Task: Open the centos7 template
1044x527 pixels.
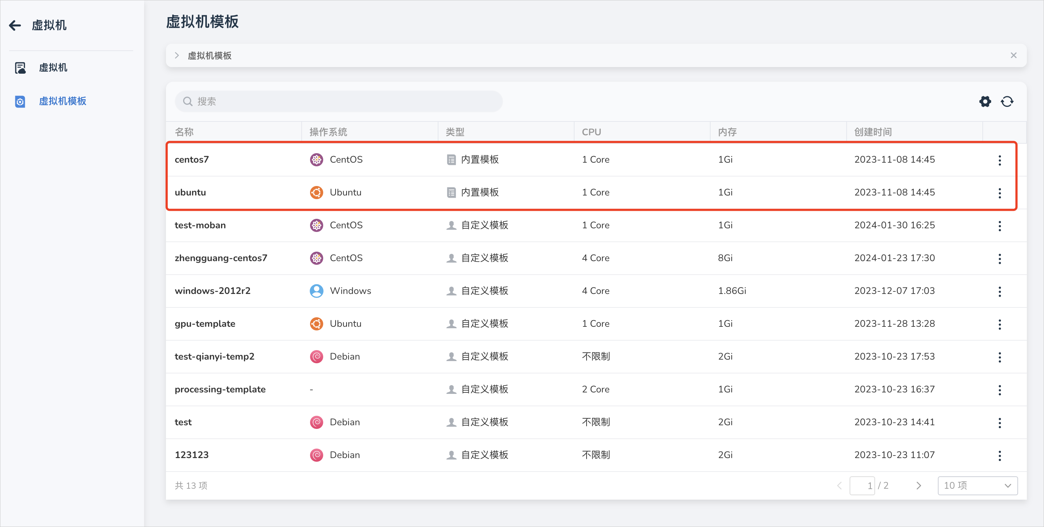Action: point(192,160)
